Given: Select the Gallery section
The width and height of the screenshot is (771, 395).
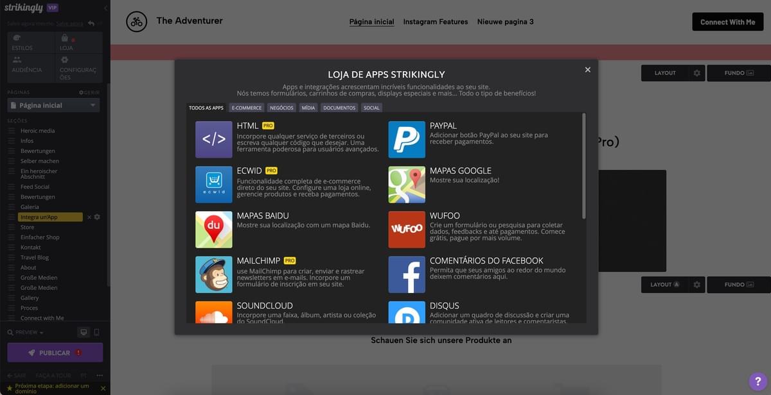Looking at the screenshot, I should [30, 298].
